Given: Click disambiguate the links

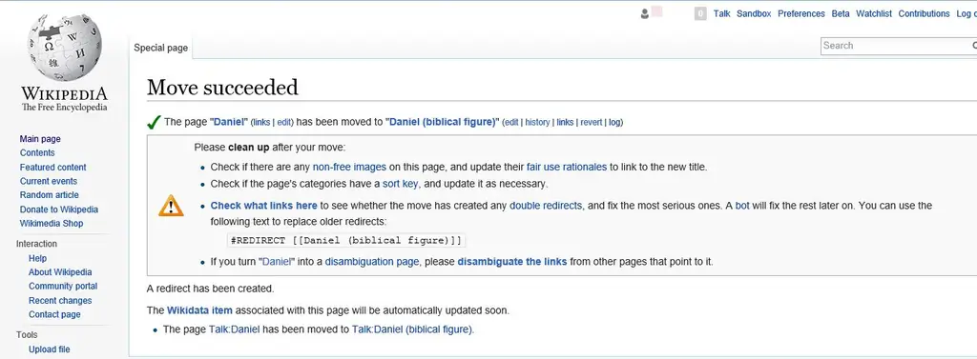Looking at the screenshot, I should [512, 261].
